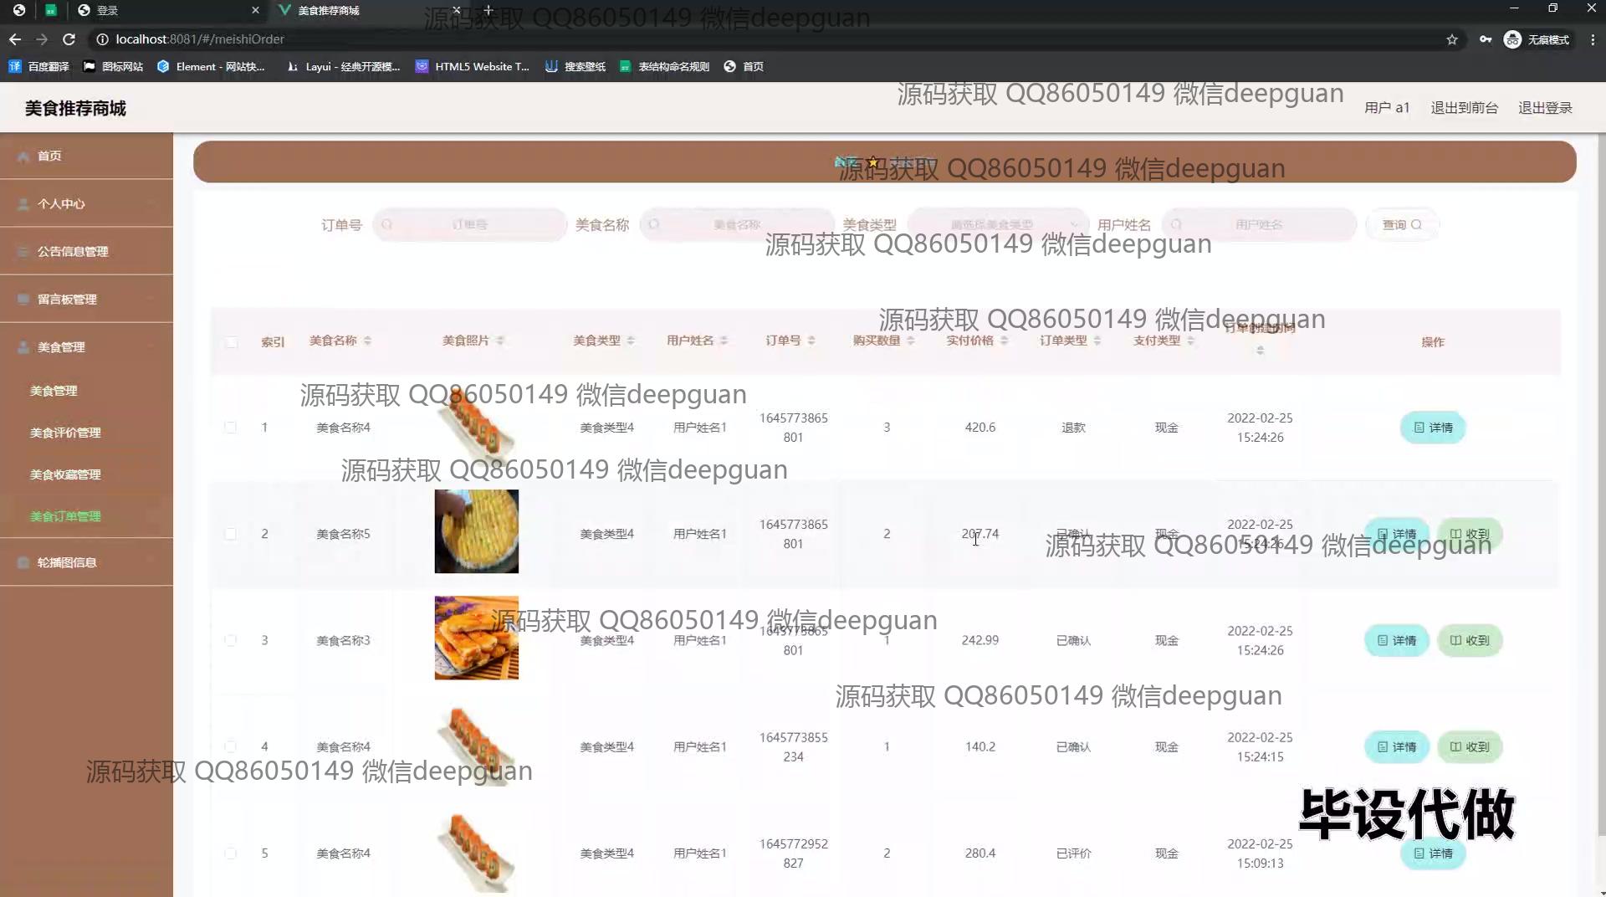Open the 首页 bookmark in bookmarks bar
The height and width of the screenshot is (897, 1606).
pyautogui.click(x=744, y=67)
